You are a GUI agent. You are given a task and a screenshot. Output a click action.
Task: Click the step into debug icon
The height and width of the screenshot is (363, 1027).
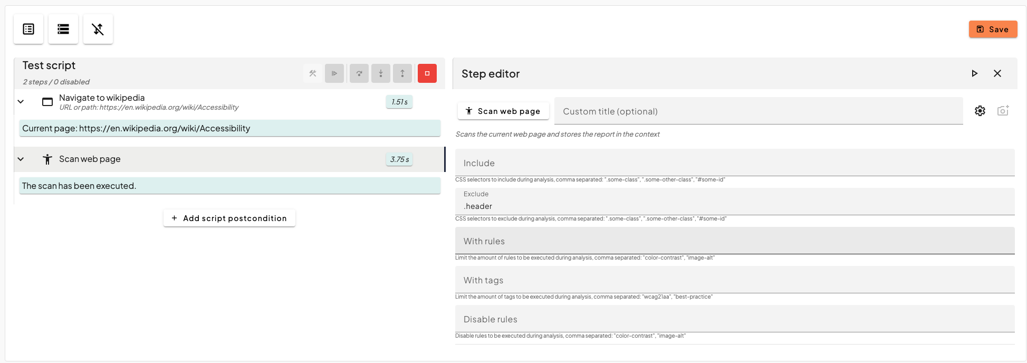coord(381,73)
